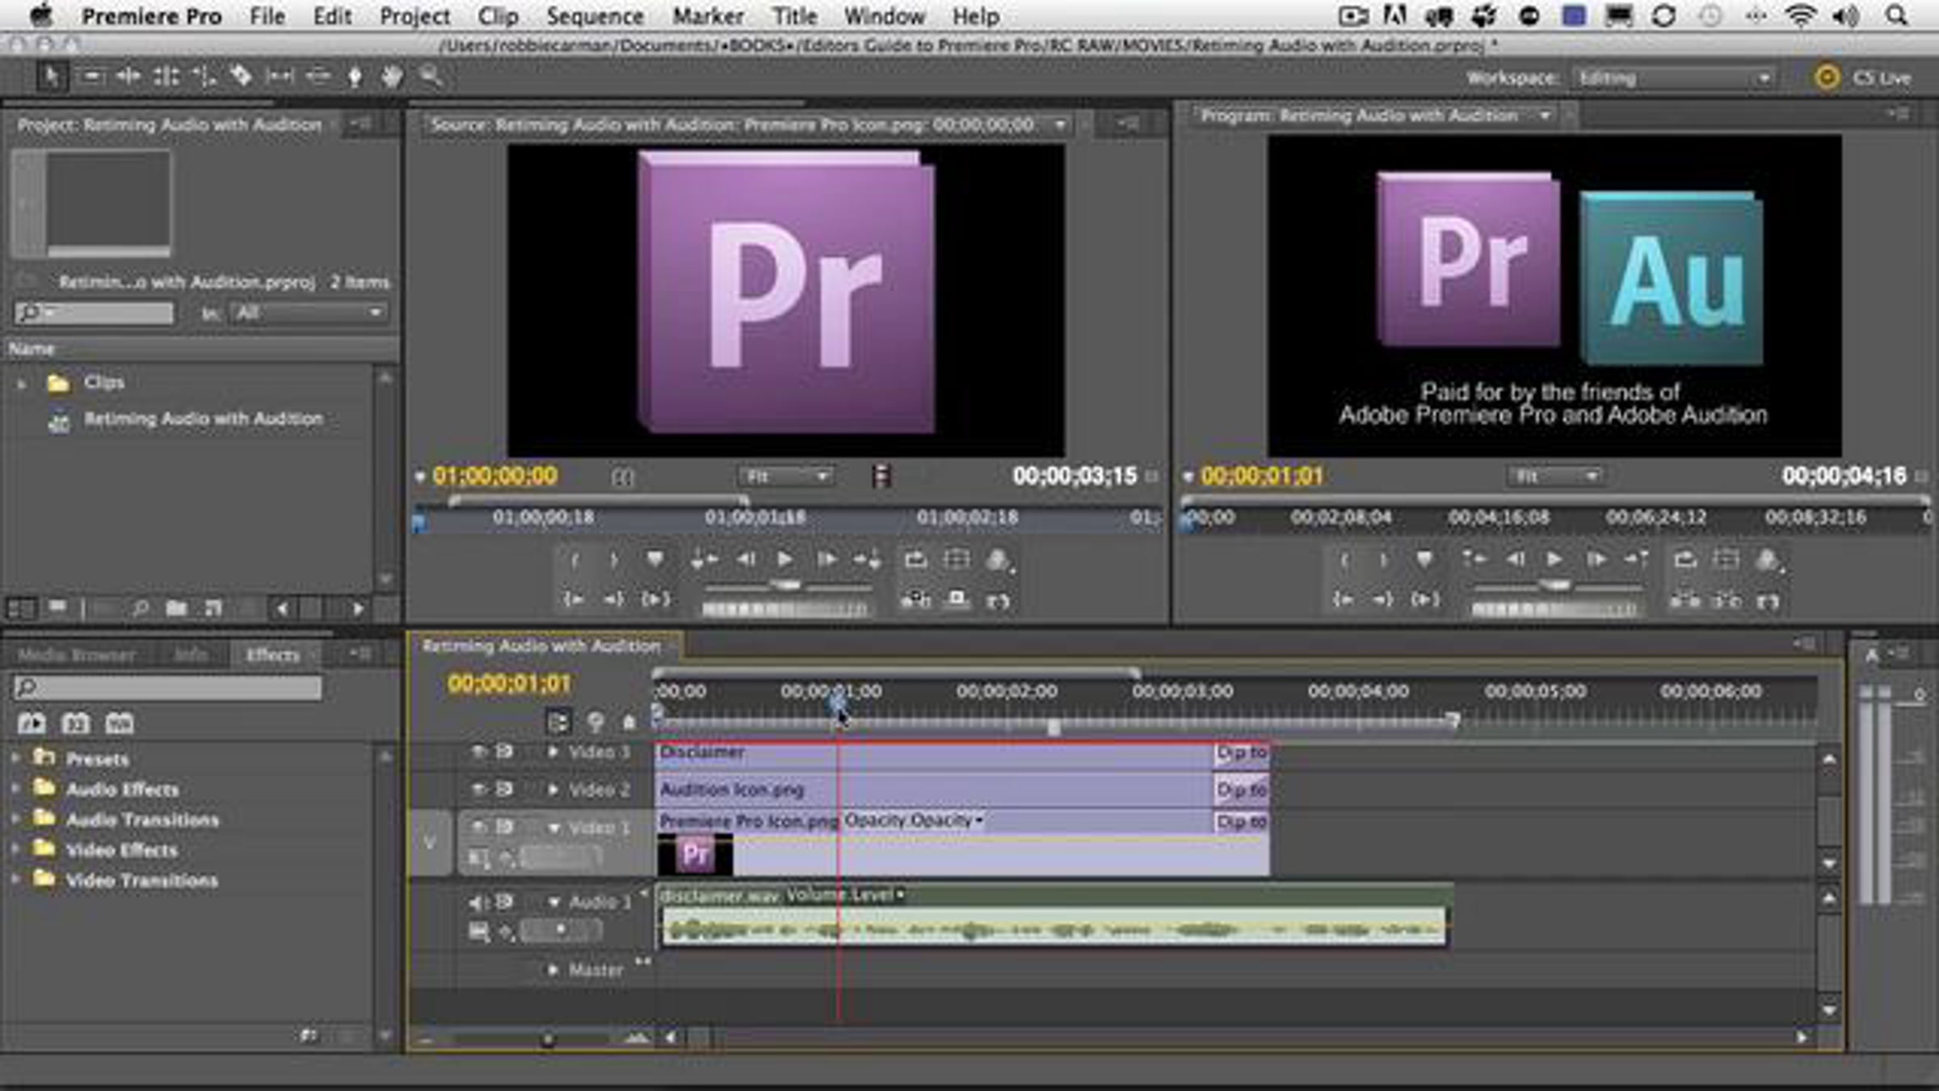The width and height of the screenshot is (1939, 1091).
Task: Select the Zoom tool in toolbar
Action: [431, 77]
